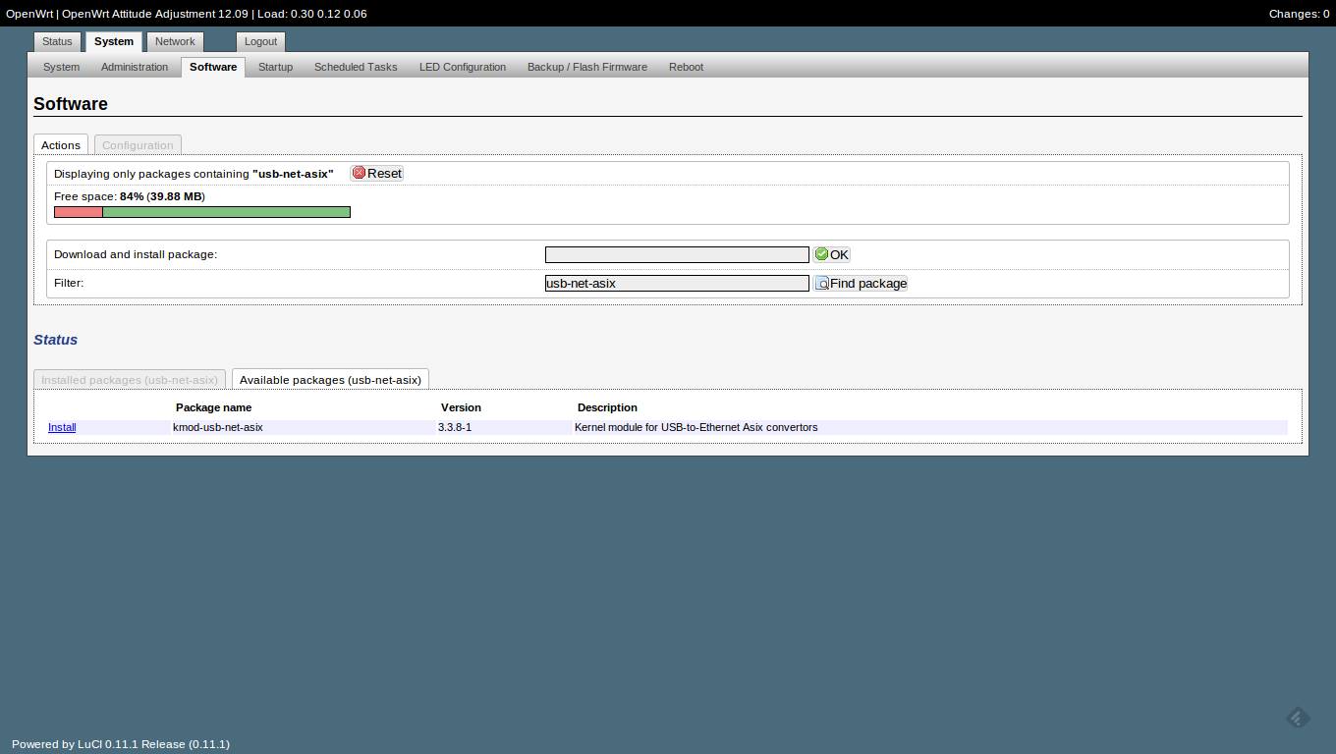
Task: Open Backup / Flash Firmware page
Action: tap(587, 67)
